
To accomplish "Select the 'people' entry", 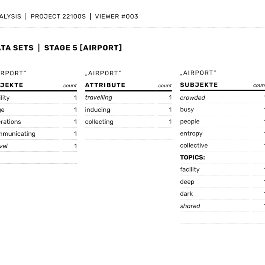I will click(190, 122).
